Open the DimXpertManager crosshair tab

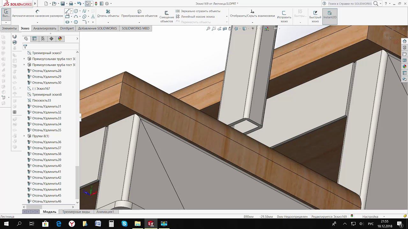51,38
